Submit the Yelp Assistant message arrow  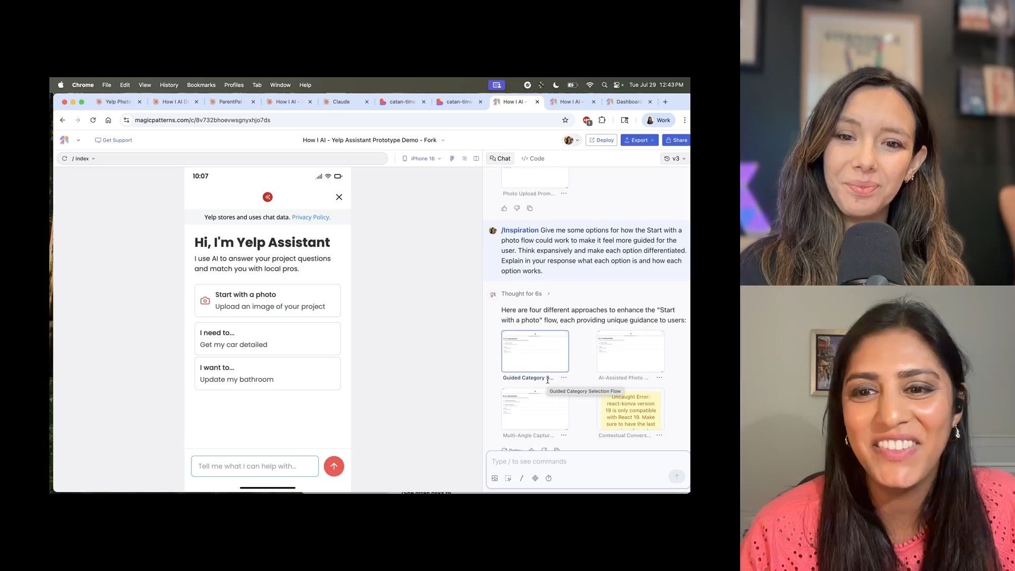coord(334,466)
